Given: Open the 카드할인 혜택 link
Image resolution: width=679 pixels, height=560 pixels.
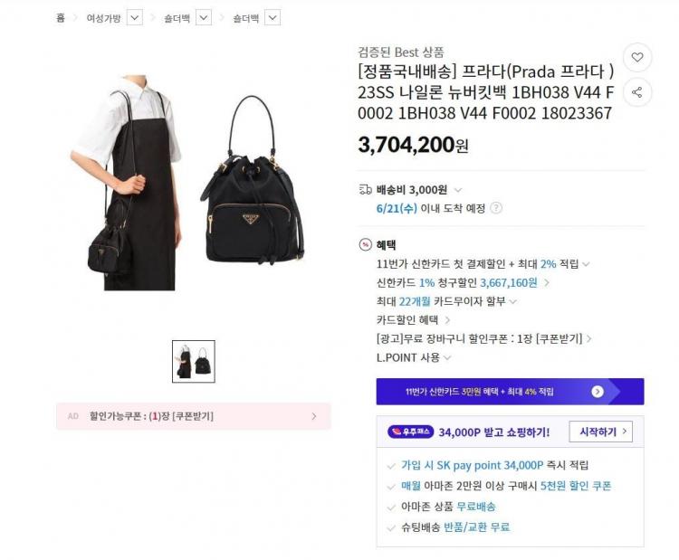Looking at the screenshot, I should click(x=414, y=320).
